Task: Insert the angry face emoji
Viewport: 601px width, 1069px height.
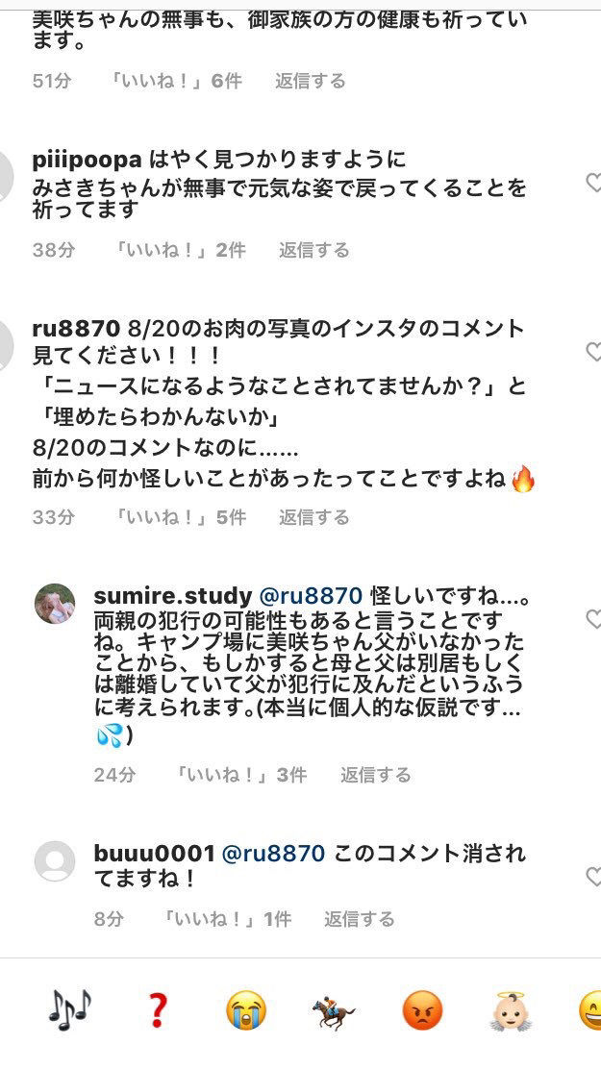Action: 421,1010
